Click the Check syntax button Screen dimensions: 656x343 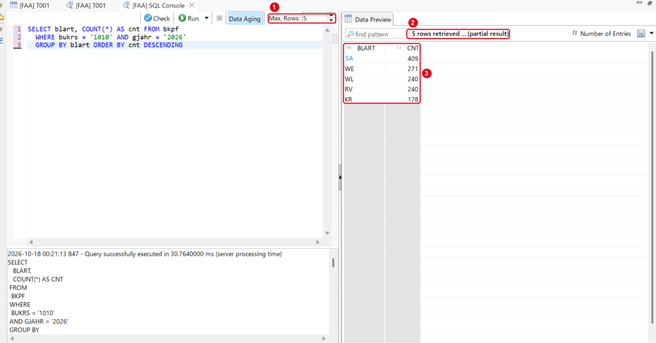(157, 19)
